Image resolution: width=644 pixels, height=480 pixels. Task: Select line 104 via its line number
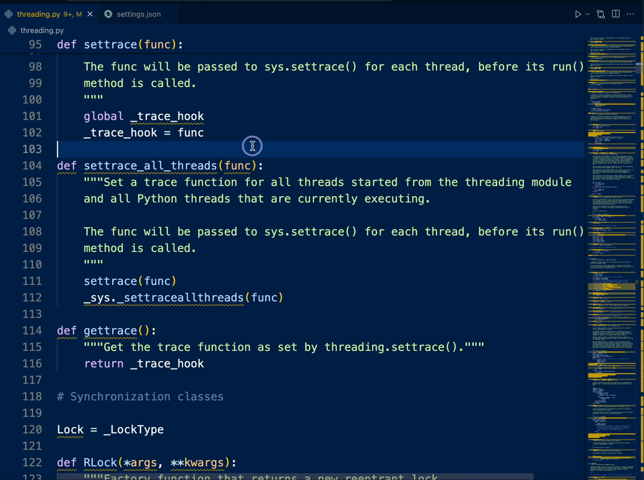click(35, 165)
